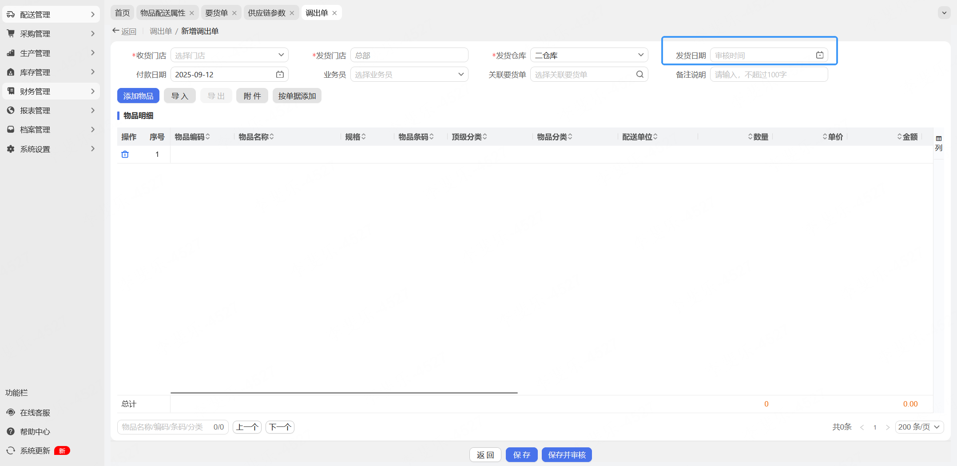
Task: Click the 档案管理 archive icon
Action: pyautogui.click(x=11, y=129)
